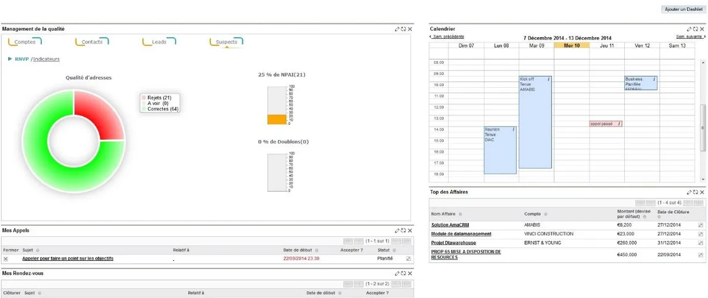Show info for appel passé event

coord(619,124)
